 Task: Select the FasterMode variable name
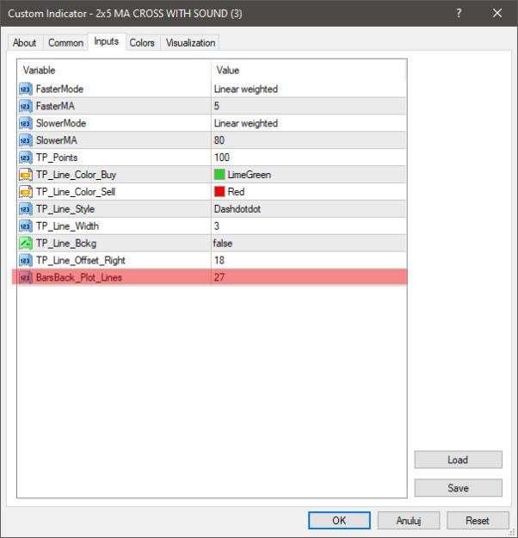(x=59, y=90)
